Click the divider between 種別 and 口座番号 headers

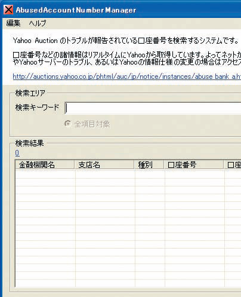point(164,165)
